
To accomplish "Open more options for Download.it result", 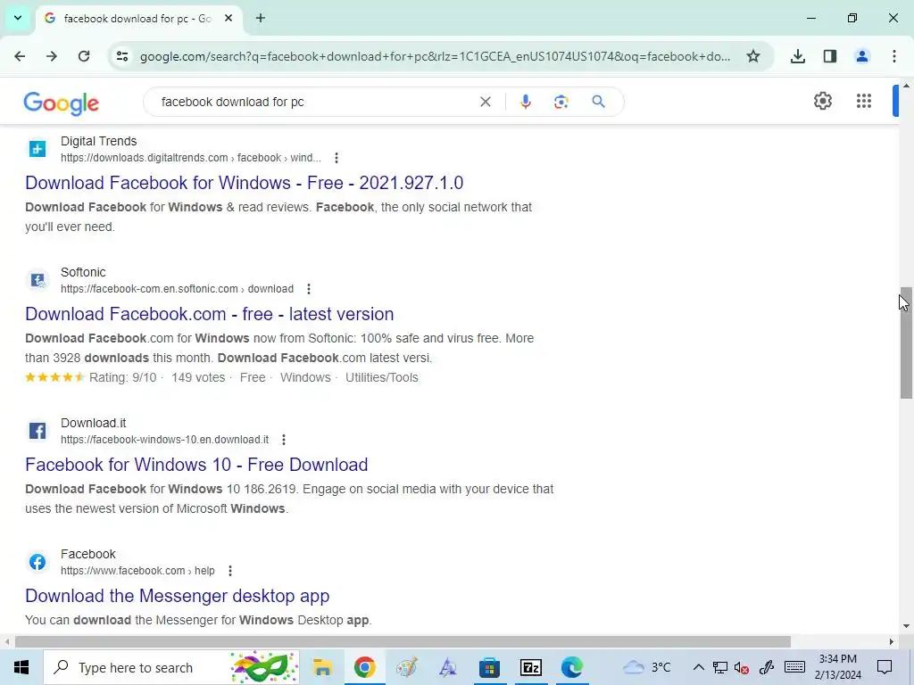I will pos(284,440).
